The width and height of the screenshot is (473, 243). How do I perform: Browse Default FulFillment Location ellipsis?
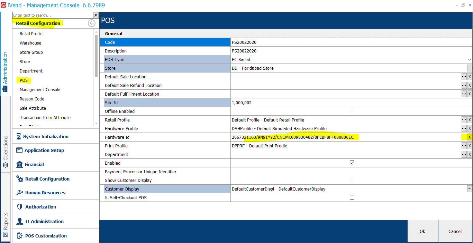point(464,94)
